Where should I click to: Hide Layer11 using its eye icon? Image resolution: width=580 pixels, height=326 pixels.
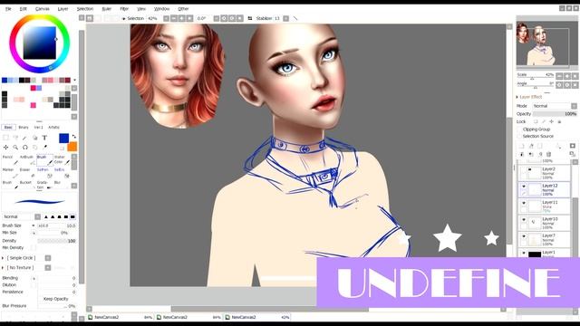pos(524,203)
